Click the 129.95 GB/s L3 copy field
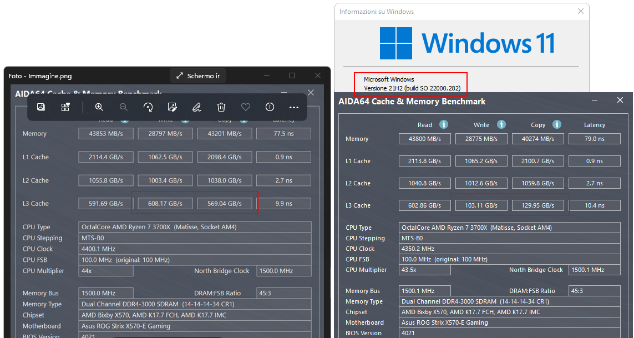This screenshot has width=634, height=338. 538,206
